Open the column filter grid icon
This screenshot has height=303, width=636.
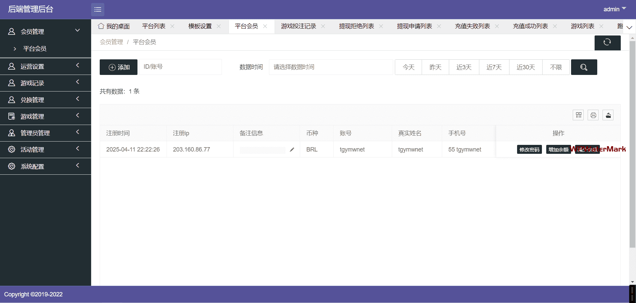578,115
